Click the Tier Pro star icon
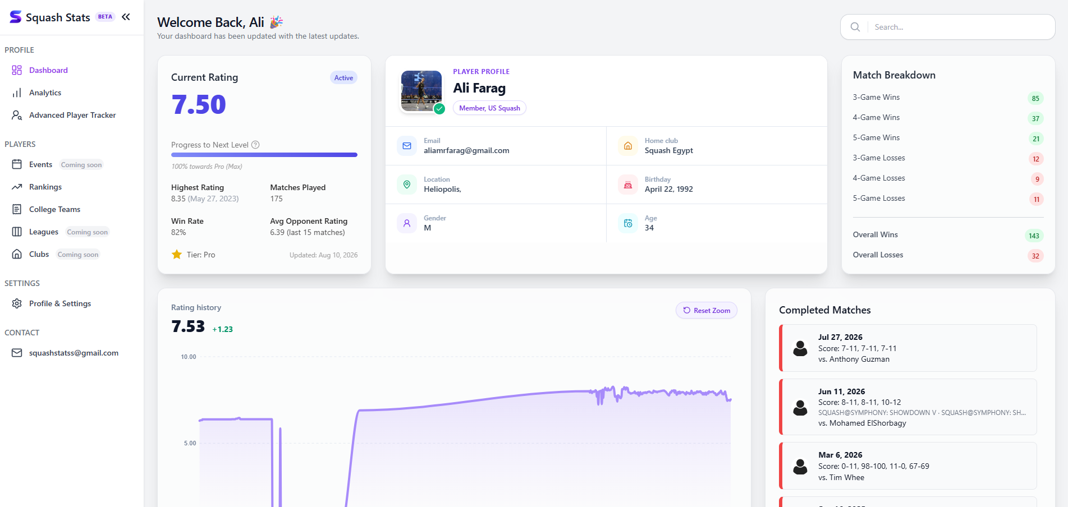The height and width of the screenshot is (507, 1068). pyautogui.click(x=177, y=255)
